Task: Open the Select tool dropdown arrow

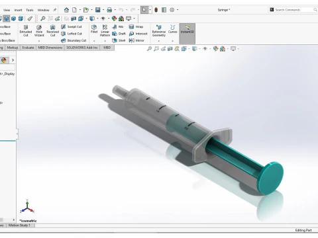Action: 150,10
